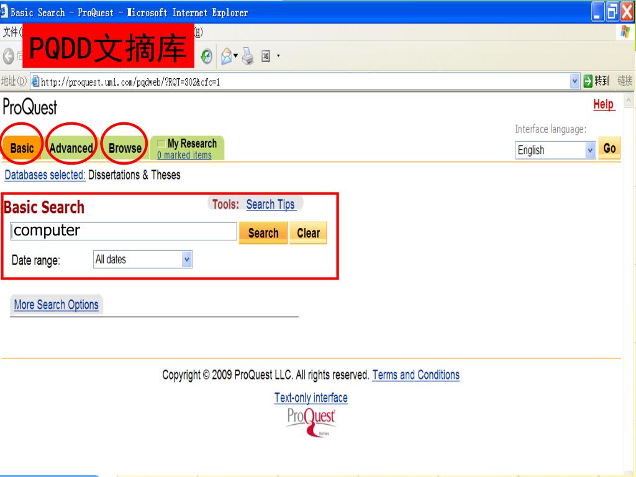Viewport: 636px width, 477px height.
Task: Click the History clock icon in toolbar
Action: [x=206, y=56]
